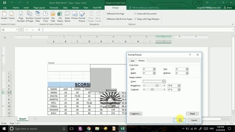Click the Brightness slider right arrow
This screenshot has height=132, width=235.
[164, 85]
